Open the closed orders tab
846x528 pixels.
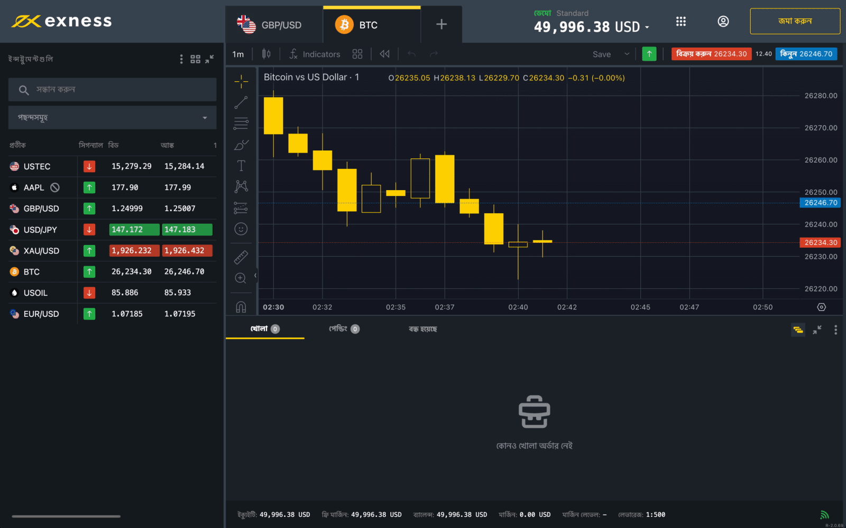(422, 329)
